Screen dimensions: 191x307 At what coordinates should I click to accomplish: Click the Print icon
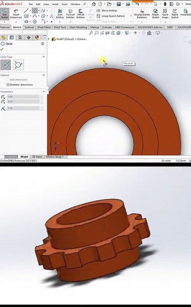pyautogui.click(x=128, y=4)
